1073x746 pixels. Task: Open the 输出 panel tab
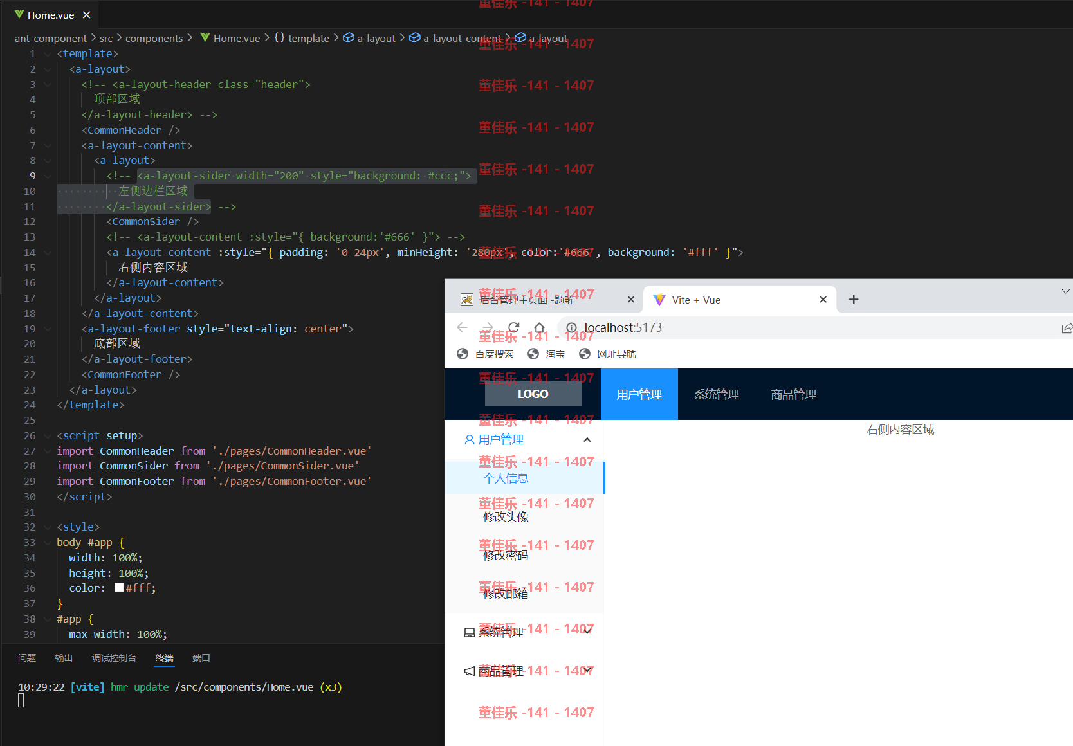point(64,658)
